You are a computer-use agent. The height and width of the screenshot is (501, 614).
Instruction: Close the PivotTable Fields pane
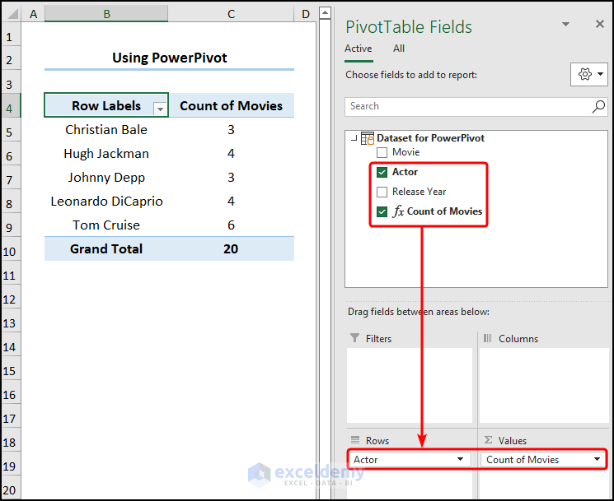pyautogui.click(x=599, y=24)
